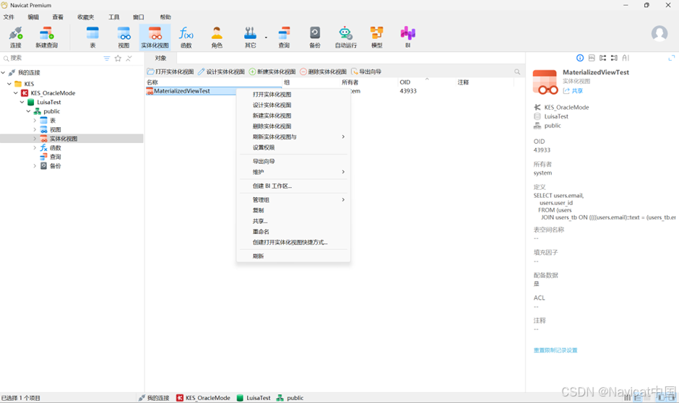Click the AI icon in right panel
Viewport: 679px width, 403px height.
pyautogui.click(x=626, y=58)
